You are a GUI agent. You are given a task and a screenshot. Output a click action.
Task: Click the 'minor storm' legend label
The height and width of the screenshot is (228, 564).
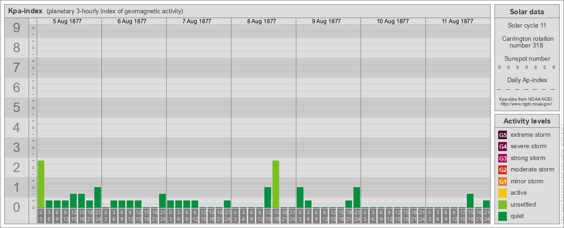pyautogui.click(x=527, y=181)
